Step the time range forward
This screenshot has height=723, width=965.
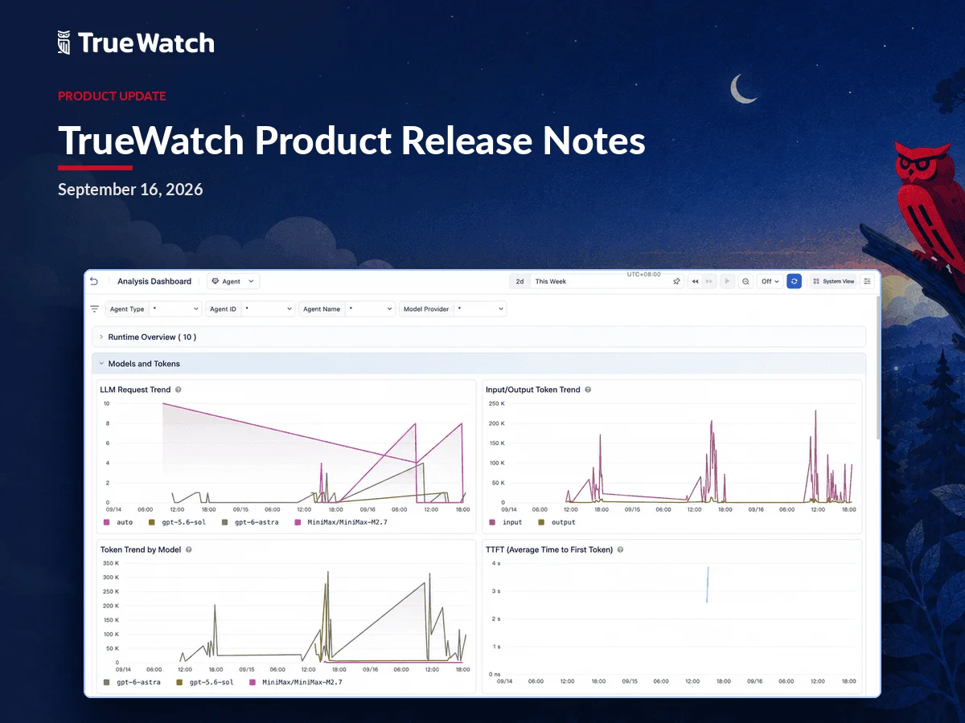click(x=709, y=281)
